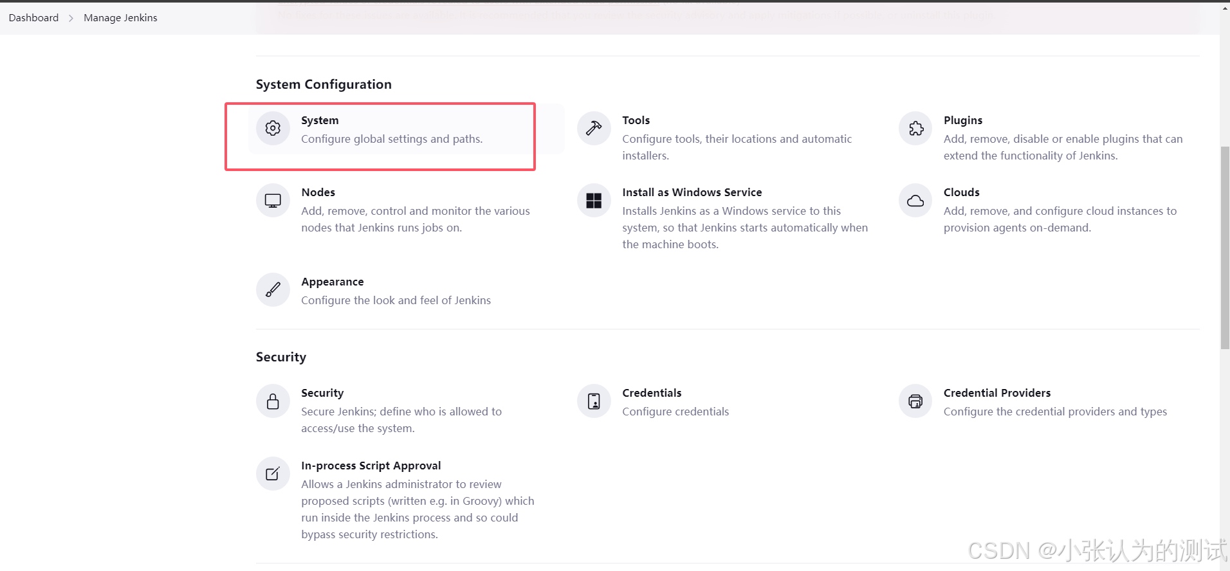Click the System gear icon
The height and width of the screenshot is (571, 1230).
[x=273, y=128]
